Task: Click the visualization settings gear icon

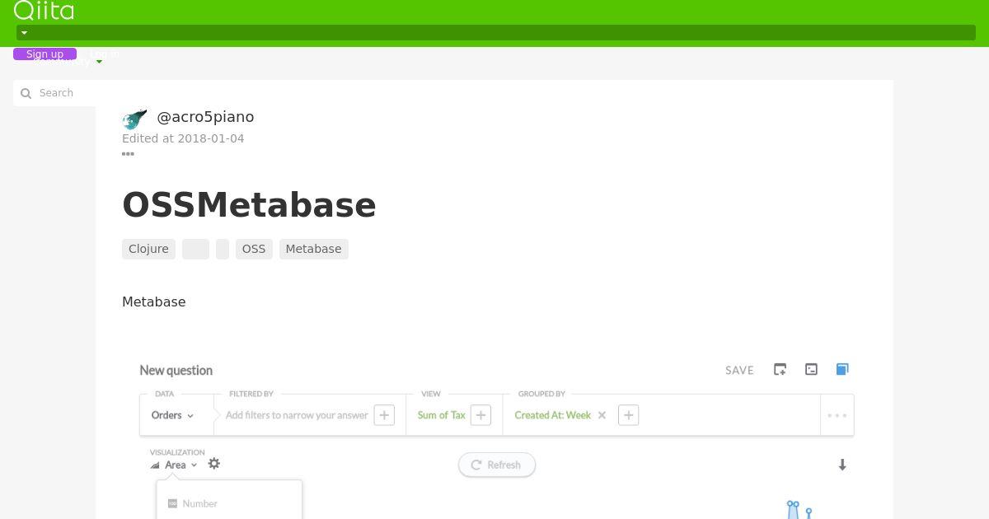Action: pos(214,464)
